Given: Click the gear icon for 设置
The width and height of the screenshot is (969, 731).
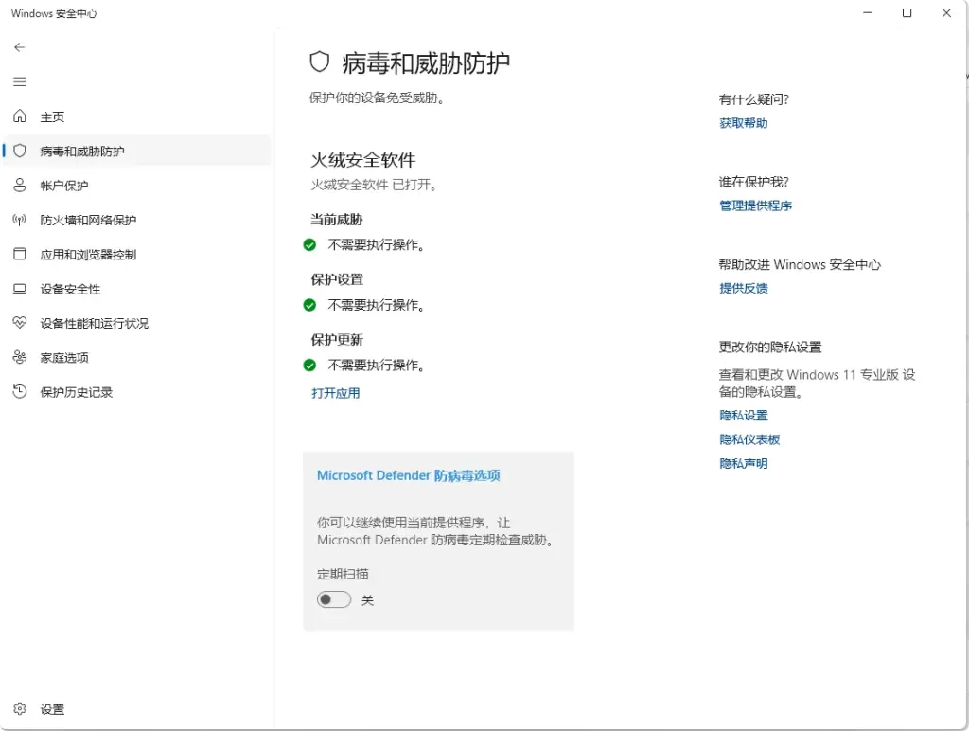Looking at the screenshot, I should [x=20, y=708].
